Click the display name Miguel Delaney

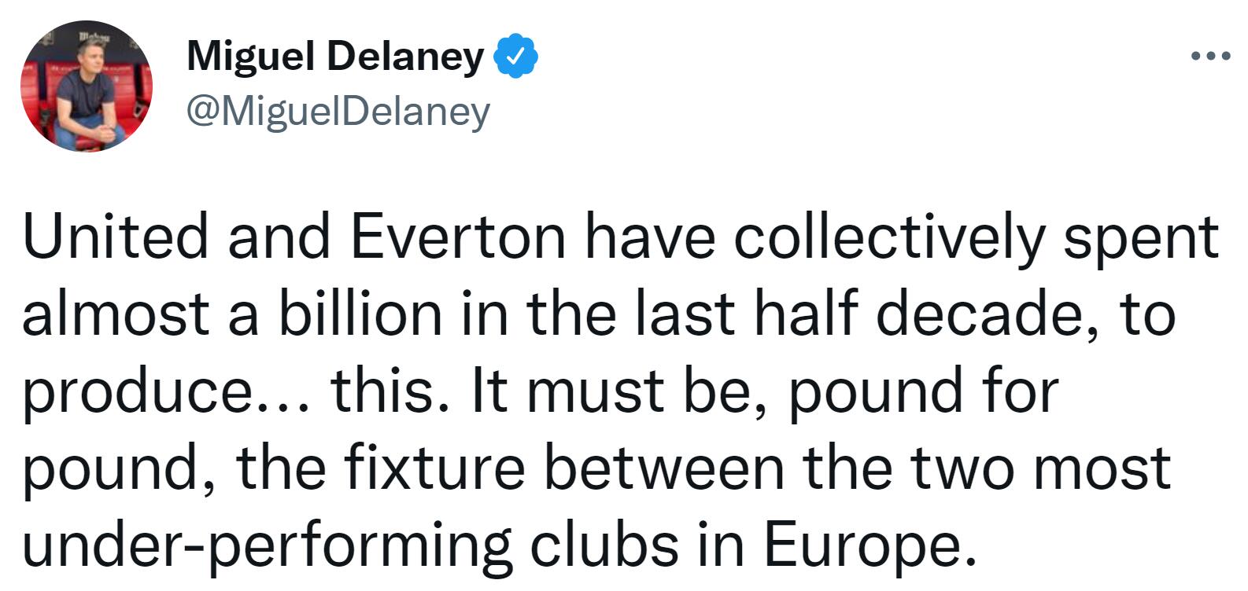(x=336, y=57)
